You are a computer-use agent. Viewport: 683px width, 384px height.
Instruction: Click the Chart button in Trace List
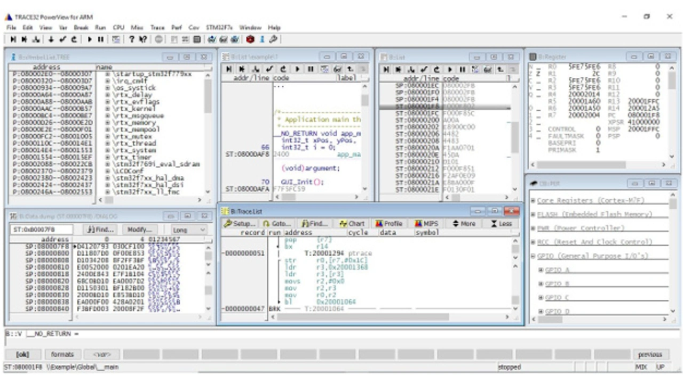[x=352, y=224]
